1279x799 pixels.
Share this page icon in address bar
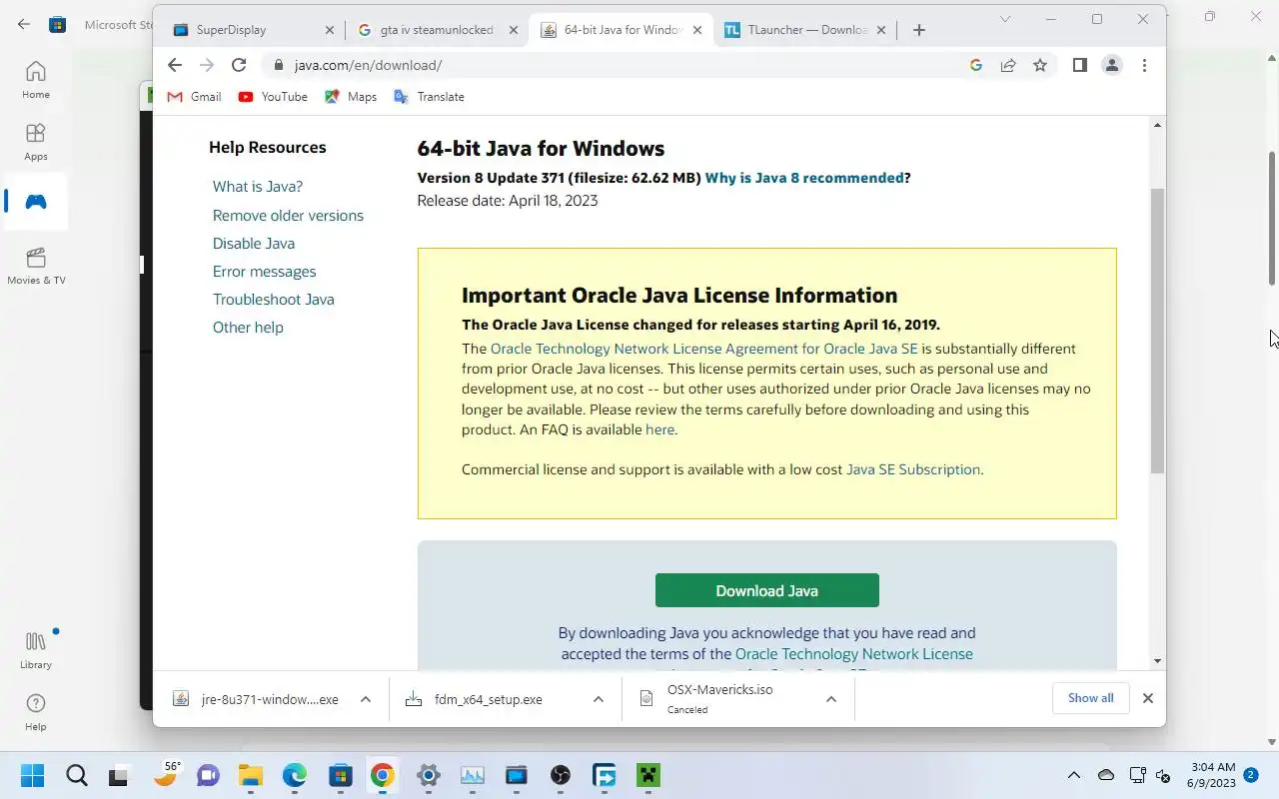coord(1008,65)
